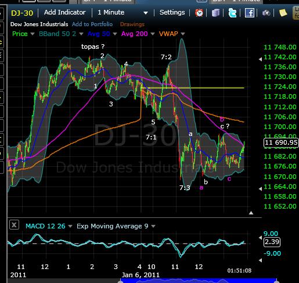This screenshot has height=283, width=299.
Task: Click the 'c ?' chart annotation
Action: coord(225,126)
